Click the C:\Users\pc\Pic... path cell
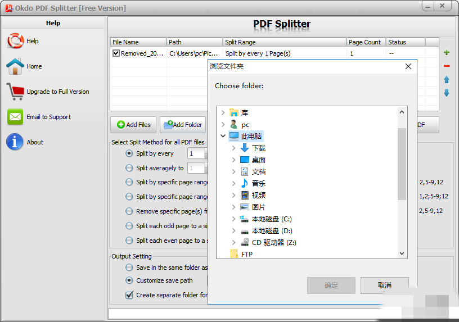459x322 pixels. [x=194, y=53]
